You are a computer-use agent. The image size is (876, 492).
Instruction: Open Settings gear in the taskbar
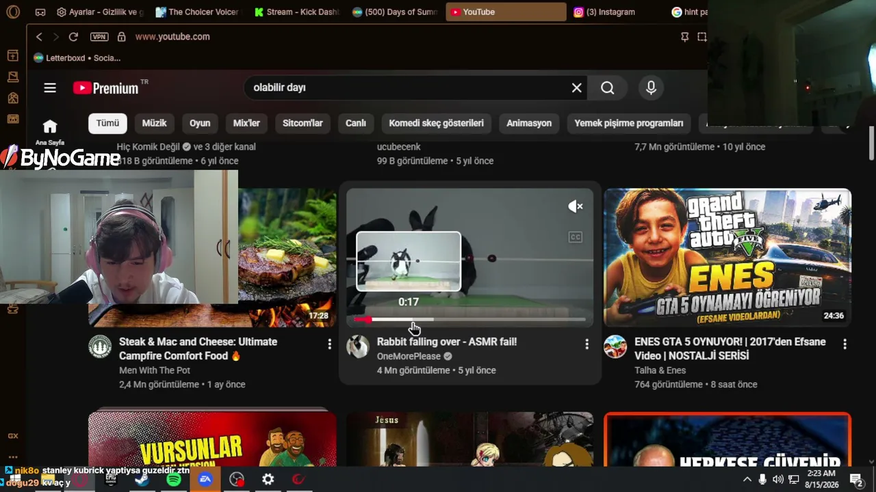pyautogui.click(x=268, y=480)
